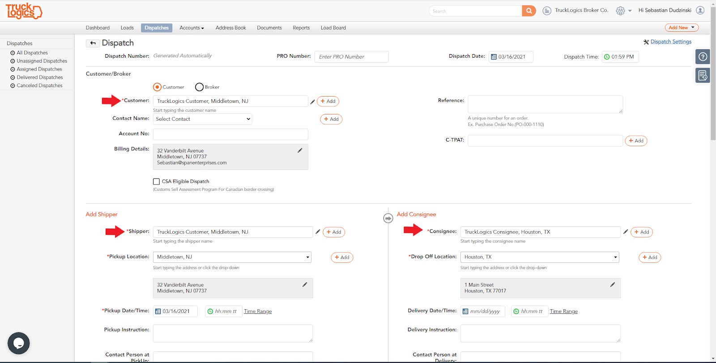Expand the Drop Off Location dropdown
This screenshot has width=716, height=363.
540,257
